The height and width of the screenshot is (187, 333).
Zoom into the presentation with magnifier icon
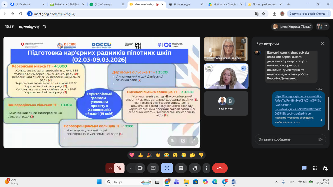point(172,141)
